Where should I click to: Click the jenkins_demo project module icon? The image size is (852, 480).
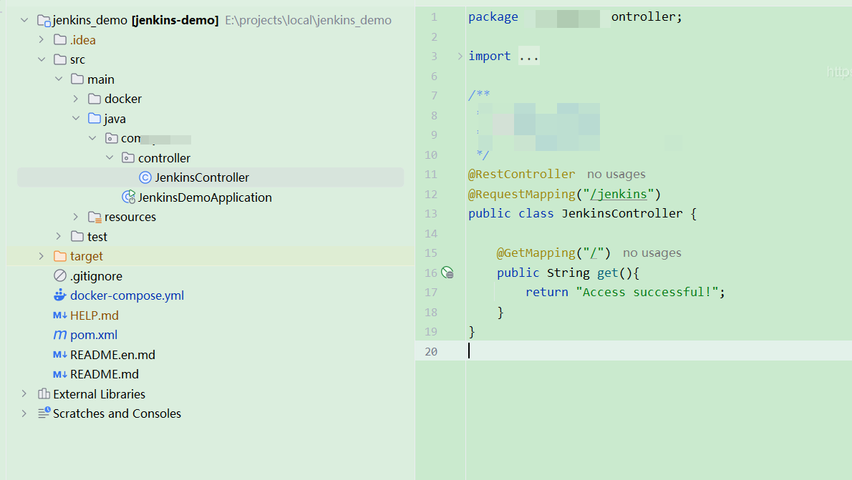[x=44, y=21]
